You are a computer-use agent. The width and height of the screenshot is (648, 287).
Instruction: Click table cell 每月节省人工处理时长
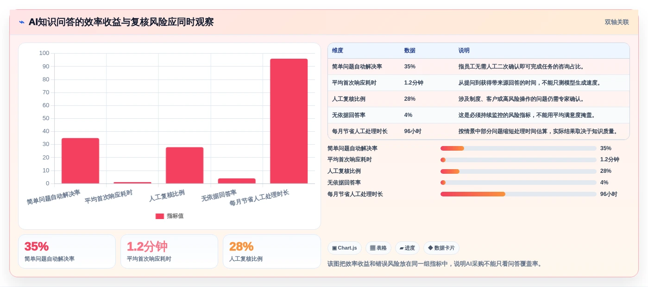(x=360, y=131)
